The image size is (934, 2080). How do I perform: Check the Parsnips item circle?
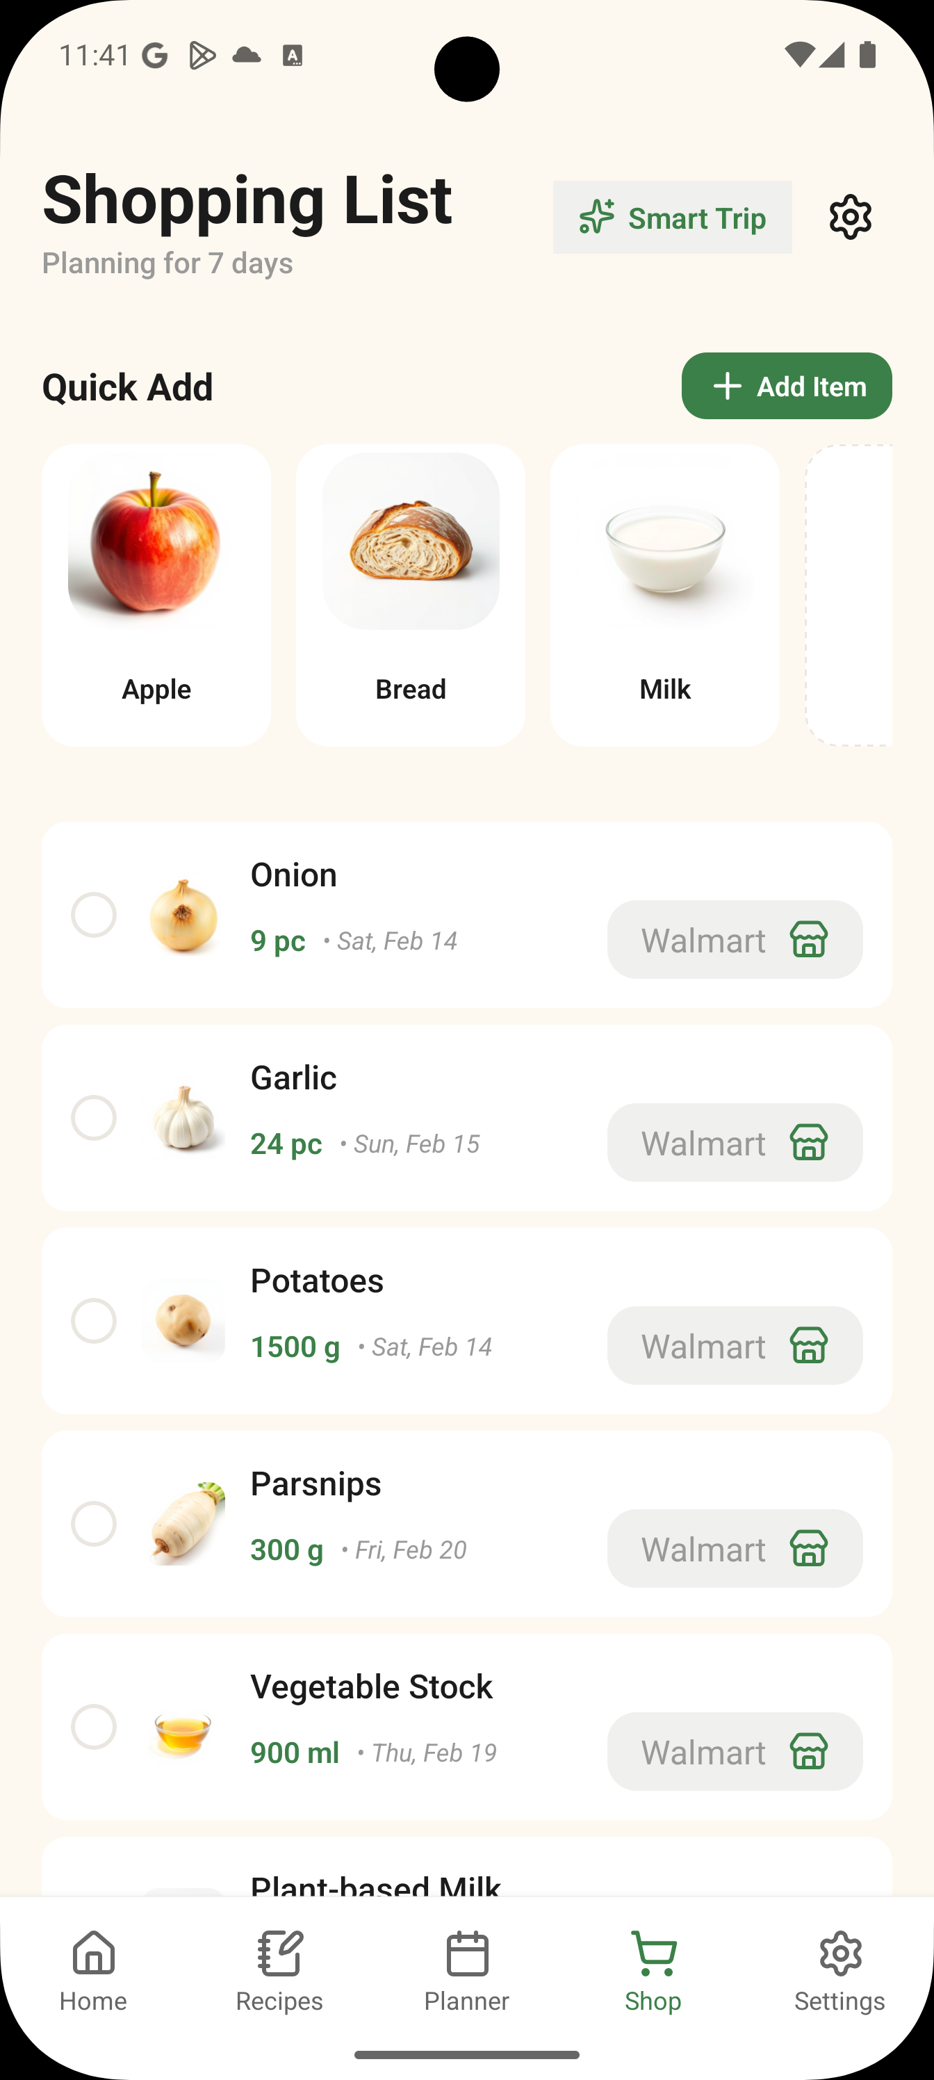(94, 1524)
